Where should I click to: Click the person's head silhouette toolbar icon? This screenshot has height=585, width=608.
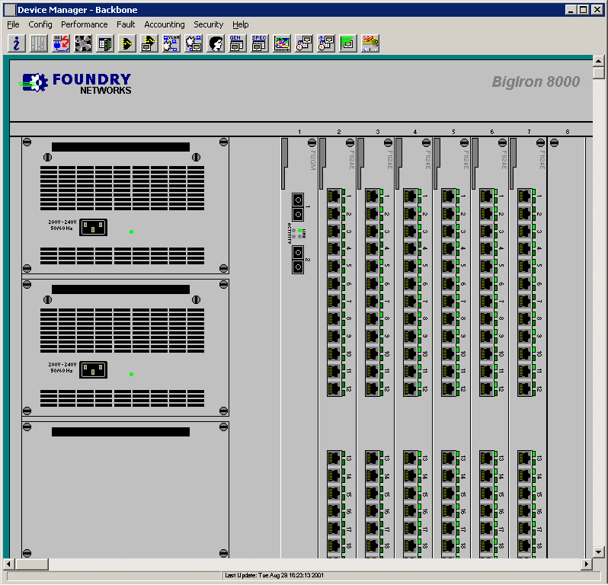point(216,43)
